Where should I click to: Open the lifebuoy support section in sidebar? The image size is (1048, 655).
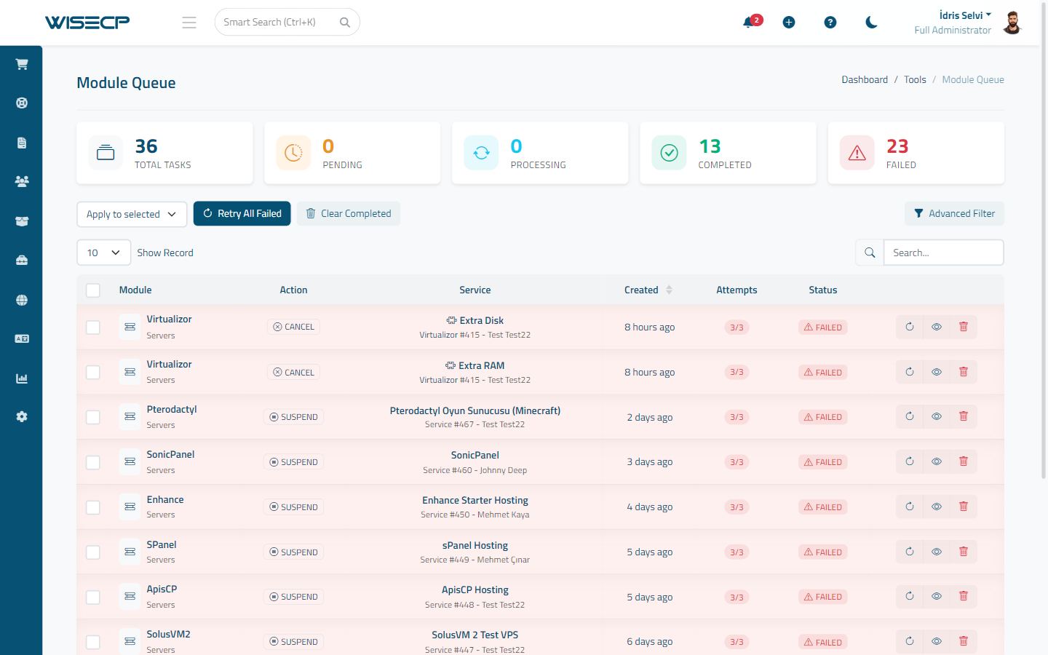pyautogui.click(x=22, y=103)
